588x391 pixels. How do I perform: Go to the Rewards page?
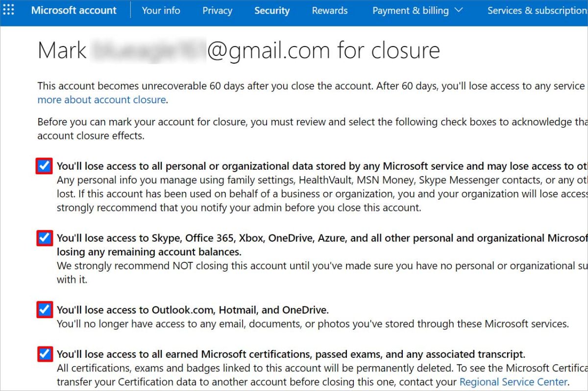click(x=329, y=10)
